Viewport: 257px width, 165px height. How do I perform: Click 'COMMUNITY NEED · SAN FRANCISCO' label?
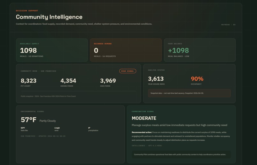38,71
